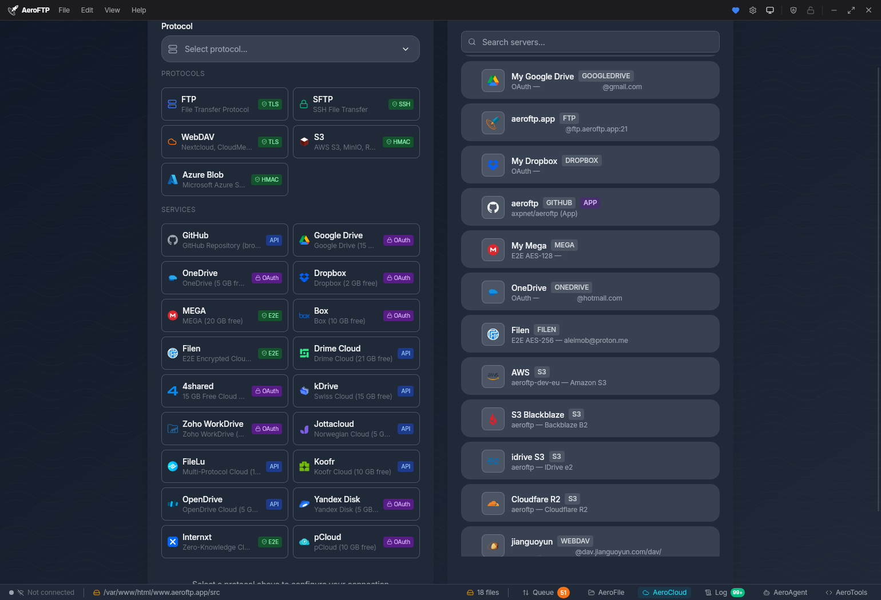This screenshot has height=600, width=881.
Task: Click the 51 queue count badge
Action: (x=563, y=593)
